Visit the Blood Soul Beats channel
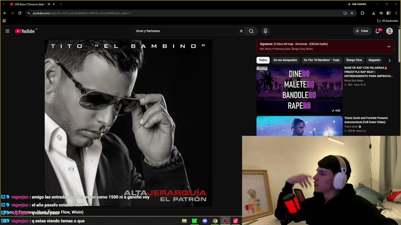Viewport: 401px width, 225px height. [354, 81]
